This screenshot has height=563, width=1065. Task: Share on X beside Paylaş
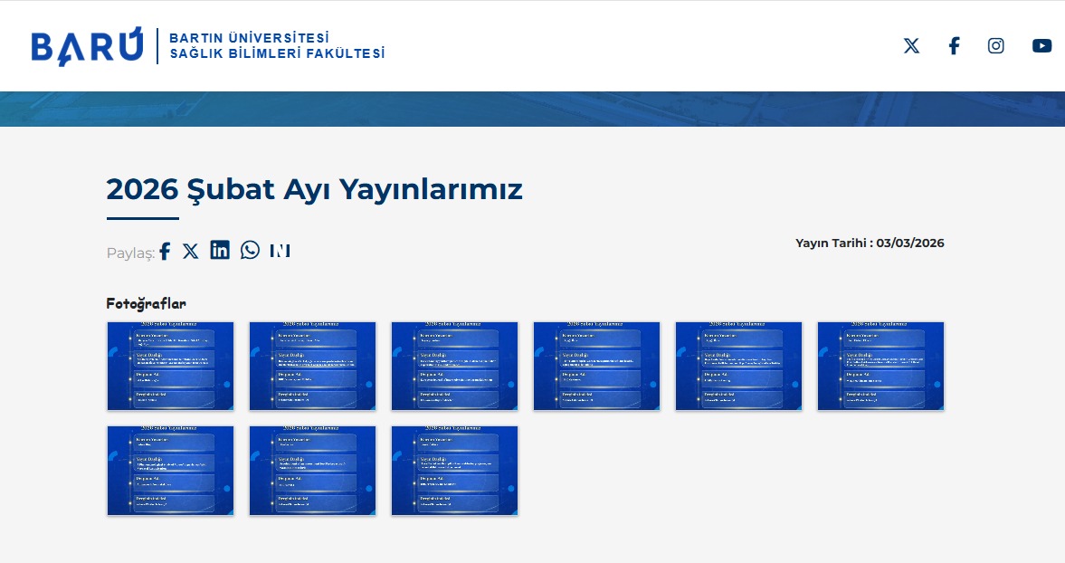[191, 252]
